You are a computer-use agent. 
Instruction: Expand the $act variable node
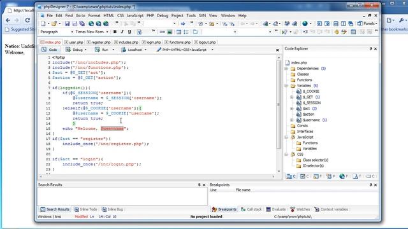(292, 109)
